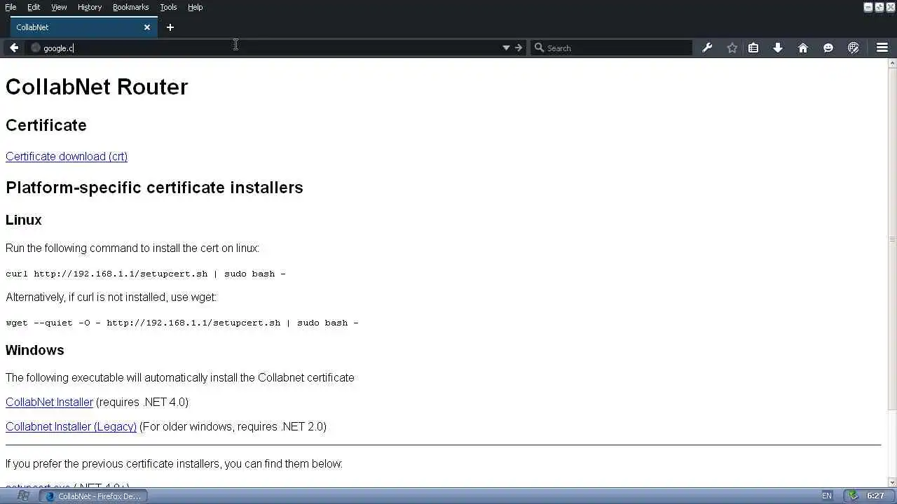Click the wget --quiet command text

pyautogui.click(x=182, y=323)
